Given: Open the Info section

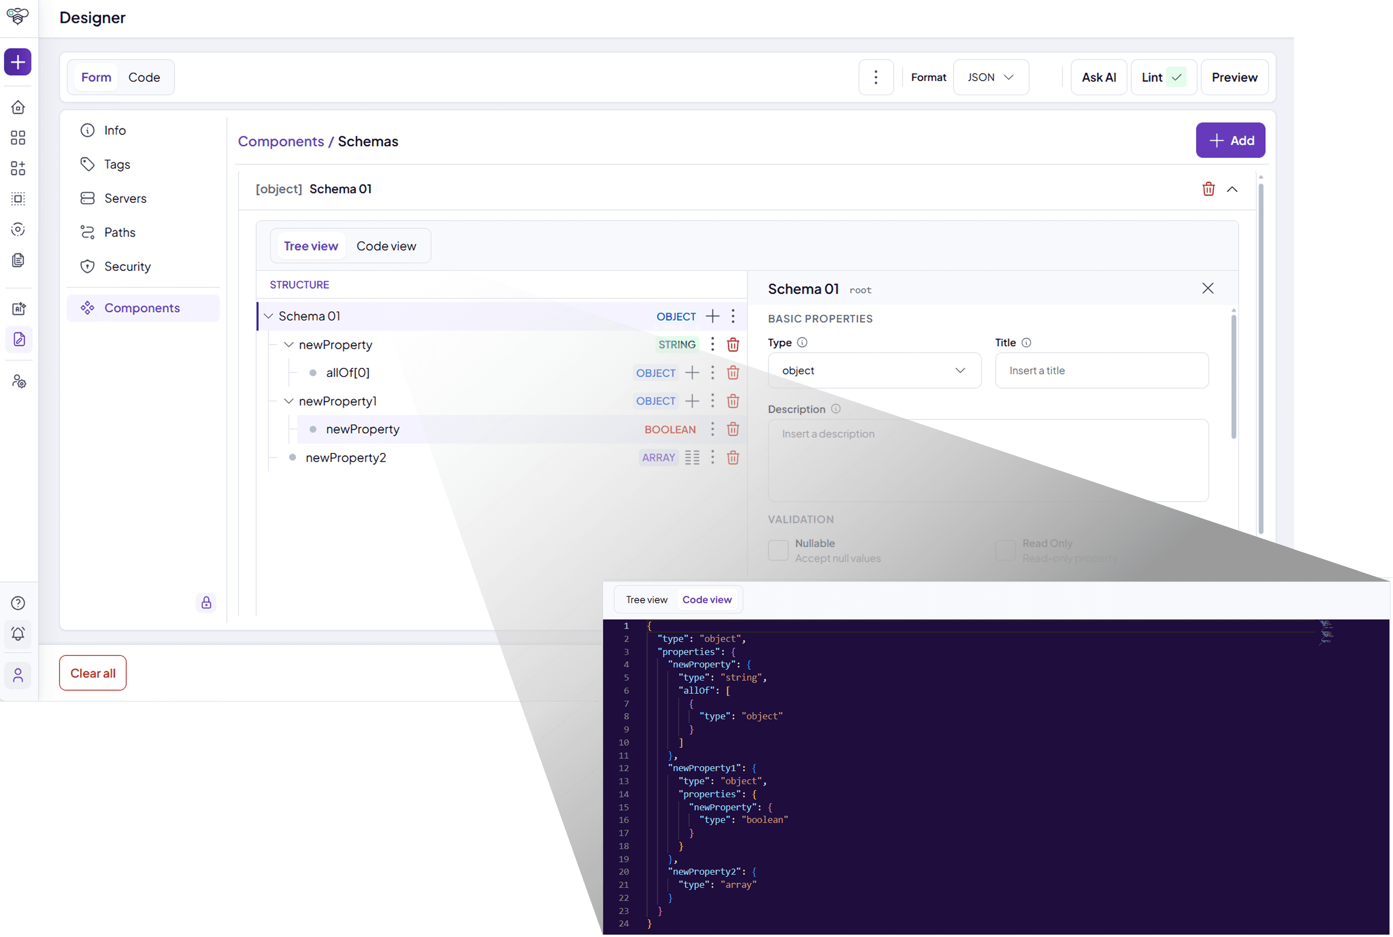Looking at the screenshot, I should coord(143,130).
